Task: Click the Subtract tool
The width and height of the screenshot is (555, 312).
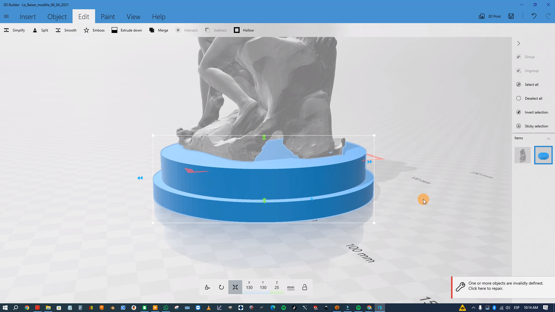Action: pyautogui.click(x=216, y=30)
